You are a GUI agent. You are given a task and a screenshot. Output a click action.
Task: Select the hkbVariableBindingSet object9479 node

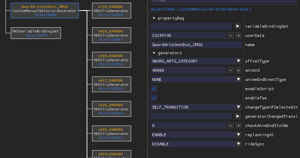pyautogui.click(x=36, y=33)
